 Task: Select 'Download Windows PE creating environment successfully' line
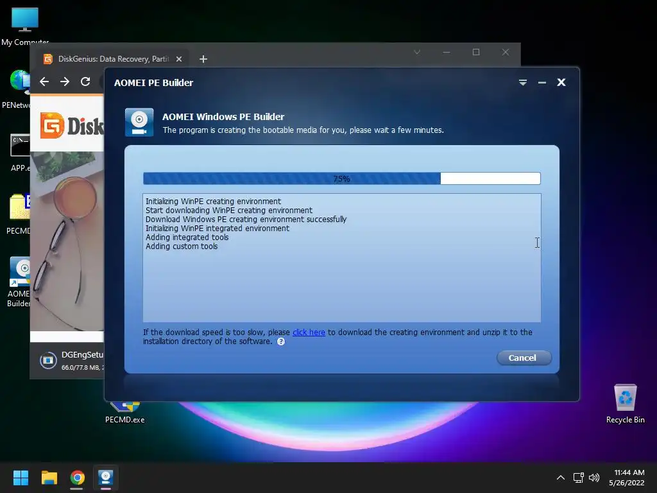tap(246, 220)
